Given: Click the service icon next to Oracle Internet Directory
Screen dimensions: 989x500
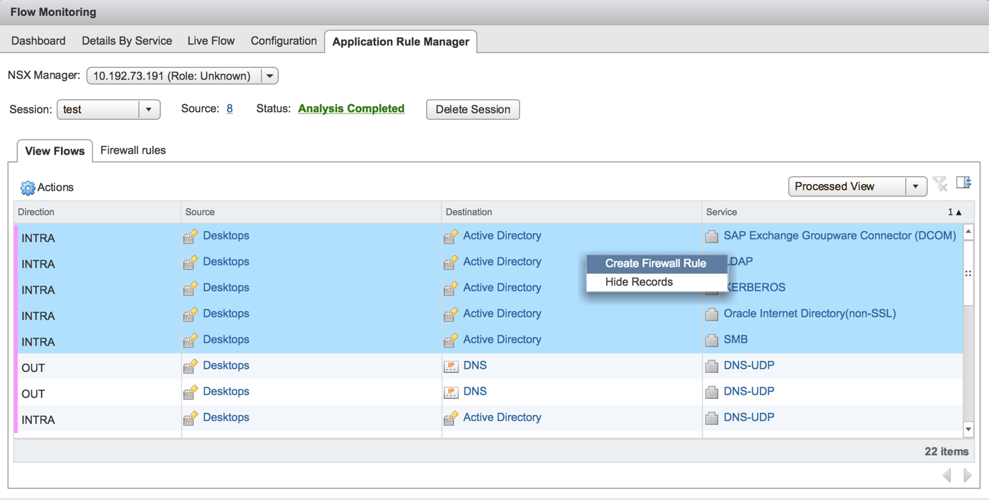Looking at the screenshot, I should (711, 313).
